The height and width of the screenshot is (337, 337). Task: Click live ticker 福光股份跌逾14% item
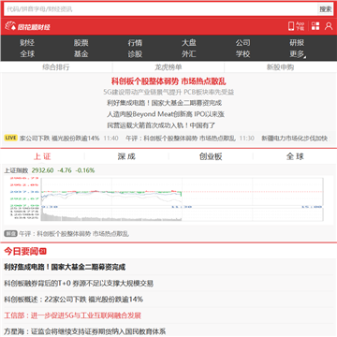point(59,138)
